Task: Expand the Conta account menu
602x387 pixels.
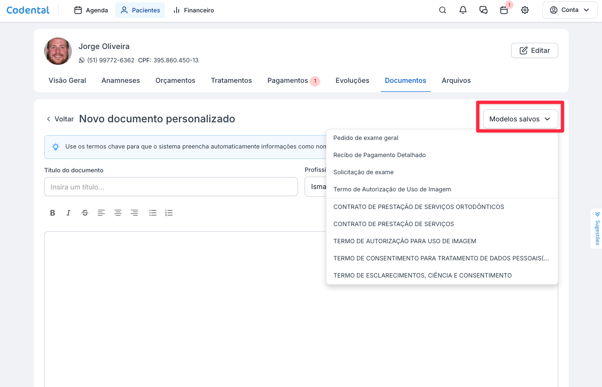Action: 570,10
